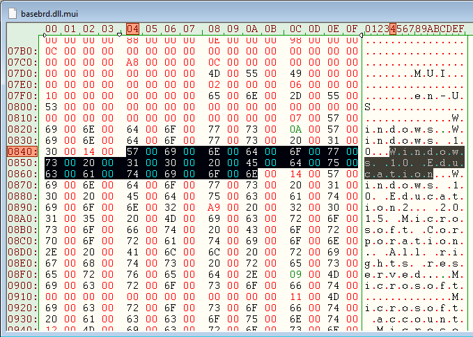Click the green 0A byte in row 0820
Viewport: 473px width, 337px height.
tap(295, 129)
